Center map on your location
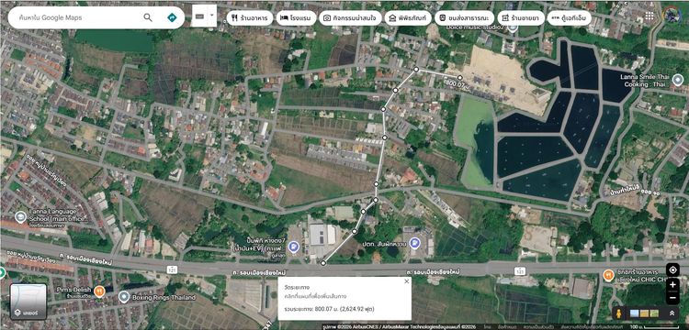 (x=672, y=270)
